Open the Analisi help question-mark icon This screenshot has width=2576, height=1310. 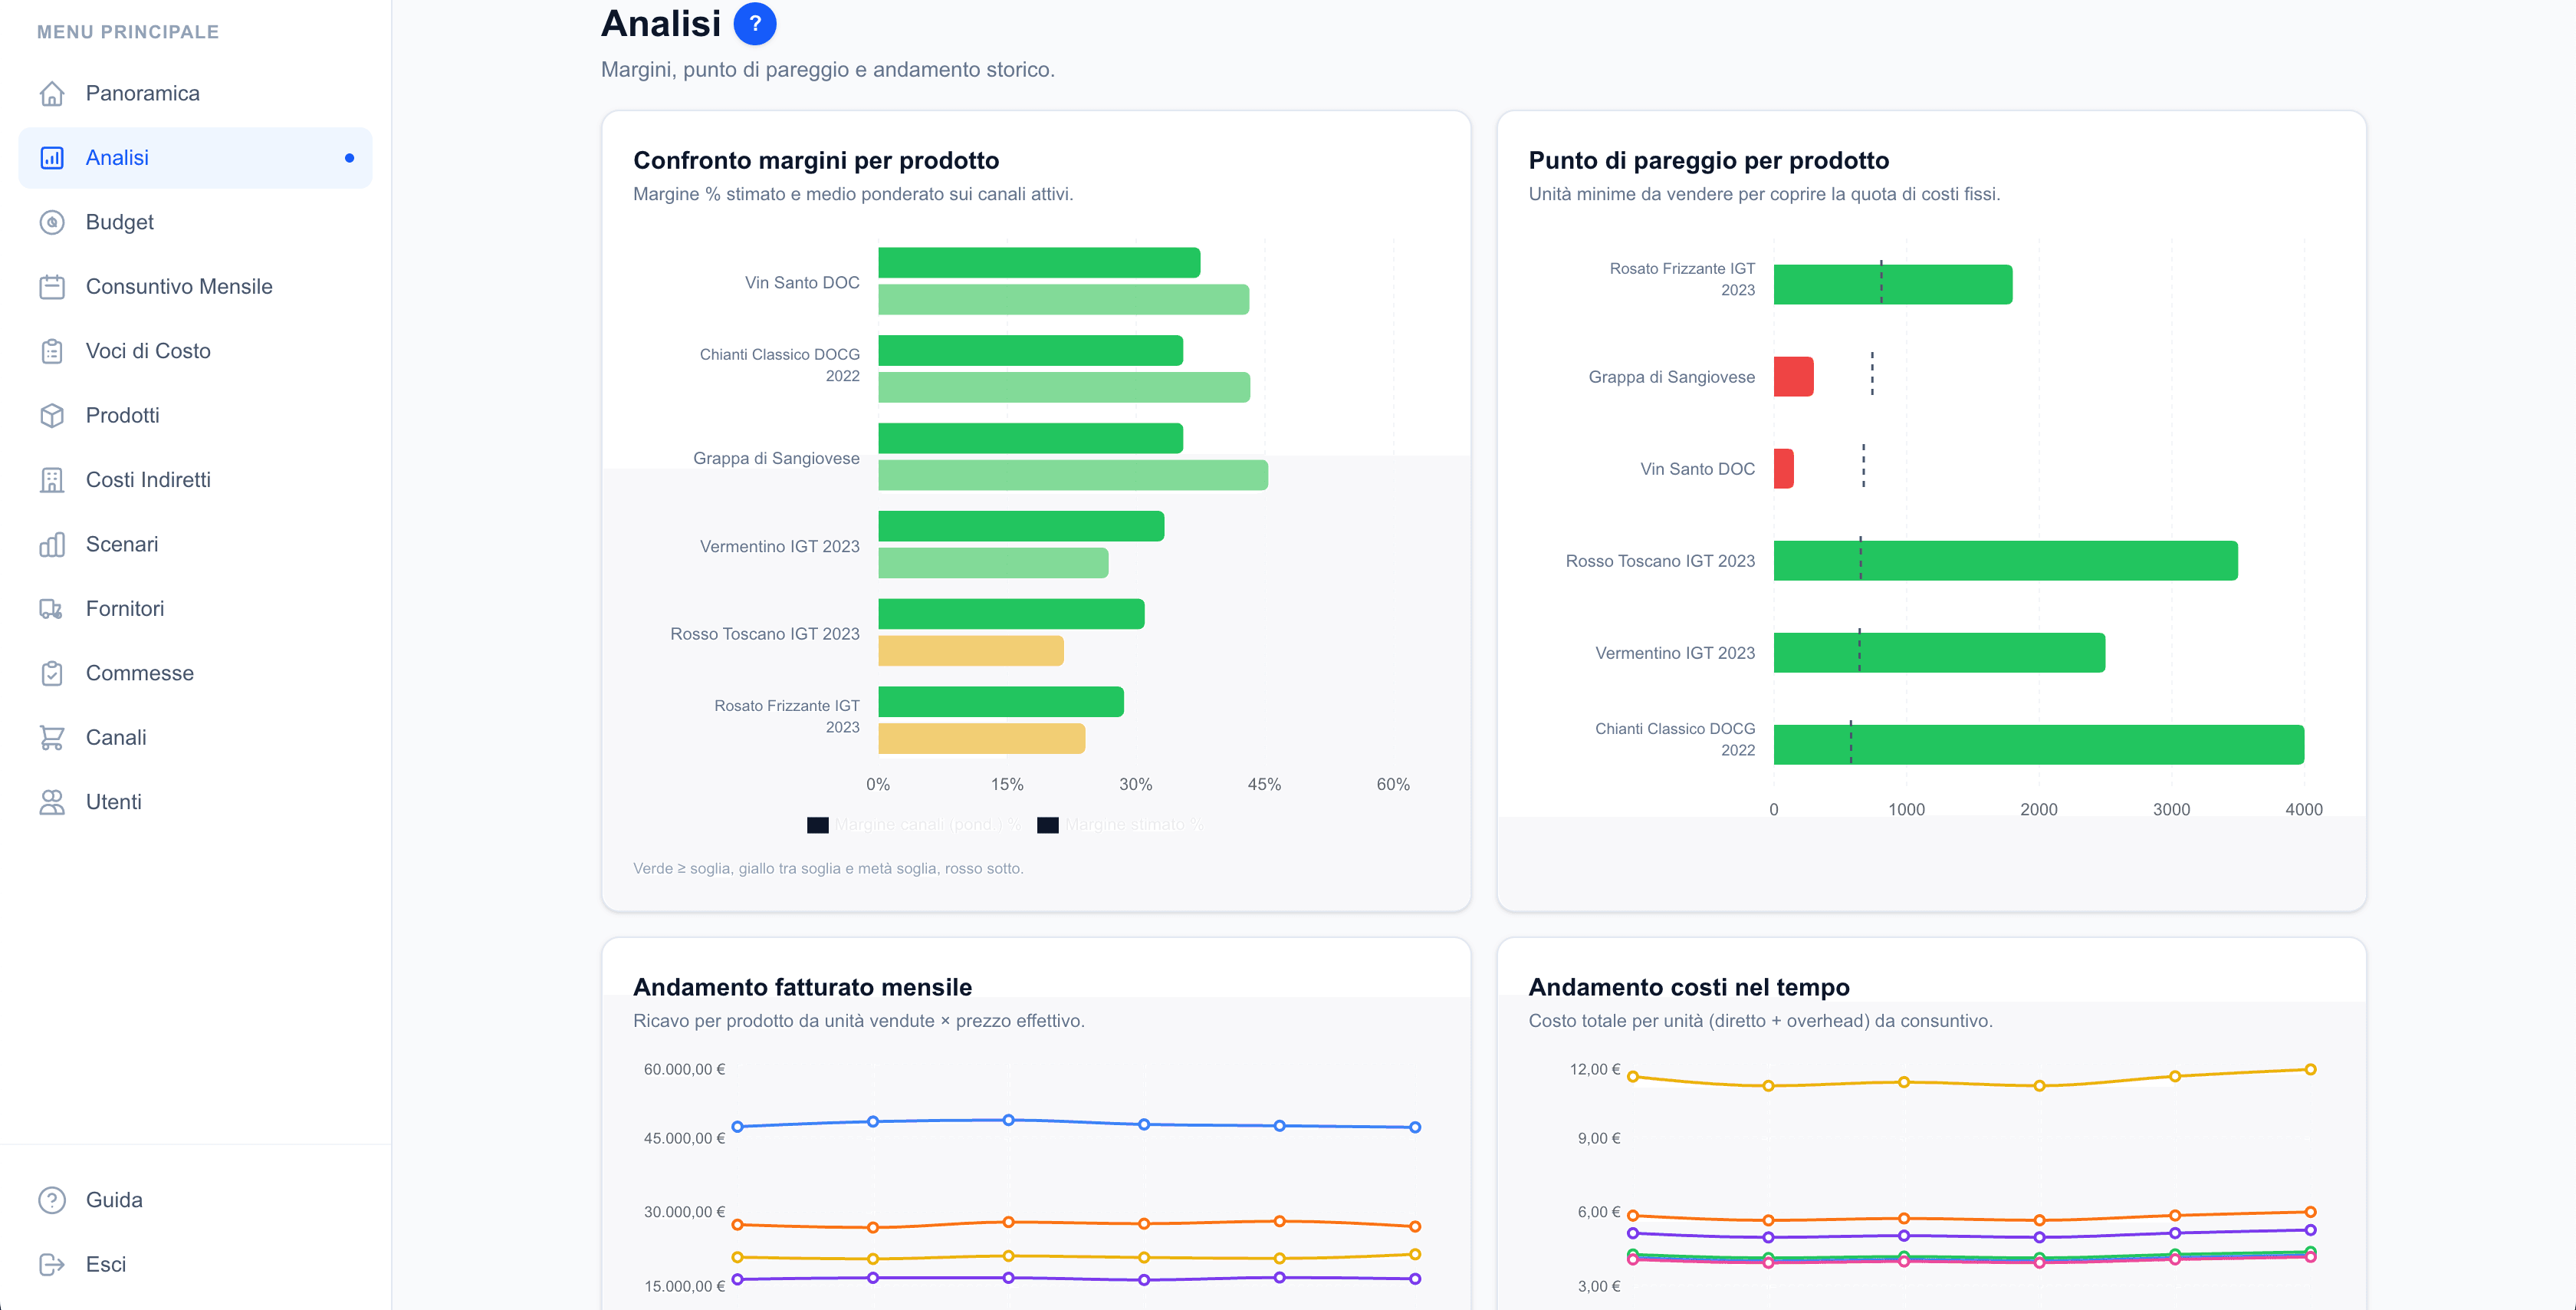755,24
